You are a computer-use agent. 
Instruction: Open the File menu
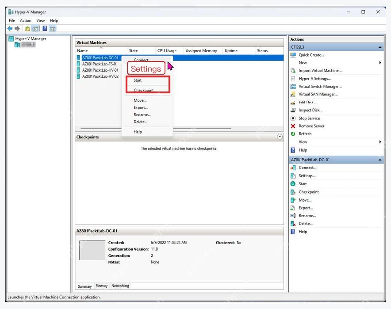11,20
